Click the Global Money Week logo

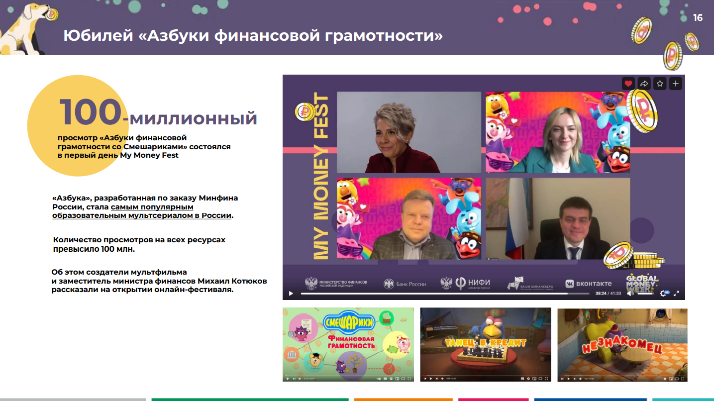pyautogui.click(x=641, y=283)
